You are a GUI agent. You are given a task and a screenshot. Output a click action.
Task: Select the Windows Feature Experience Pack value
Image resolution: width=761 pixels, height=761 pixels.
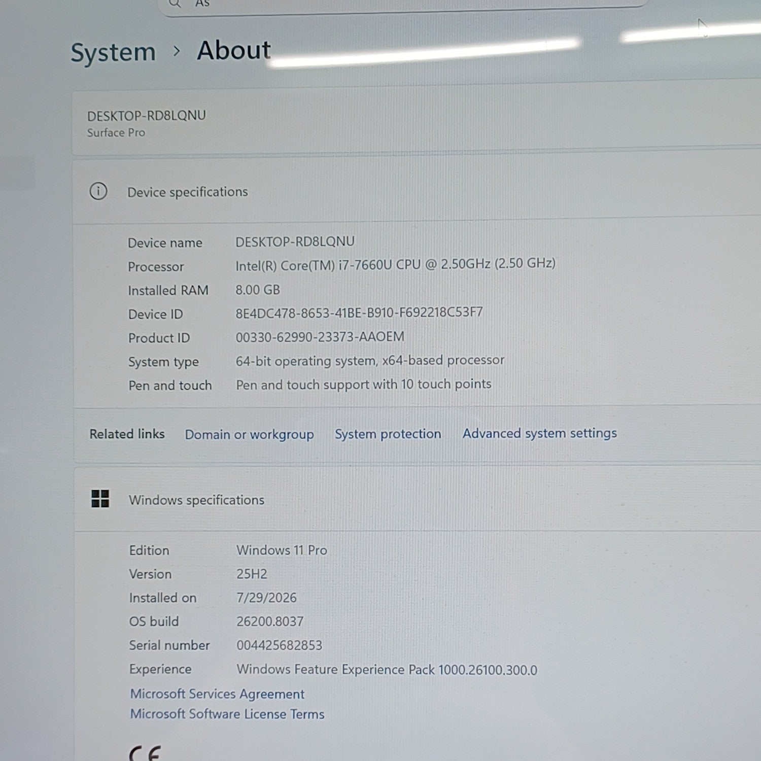coord(387,670)
